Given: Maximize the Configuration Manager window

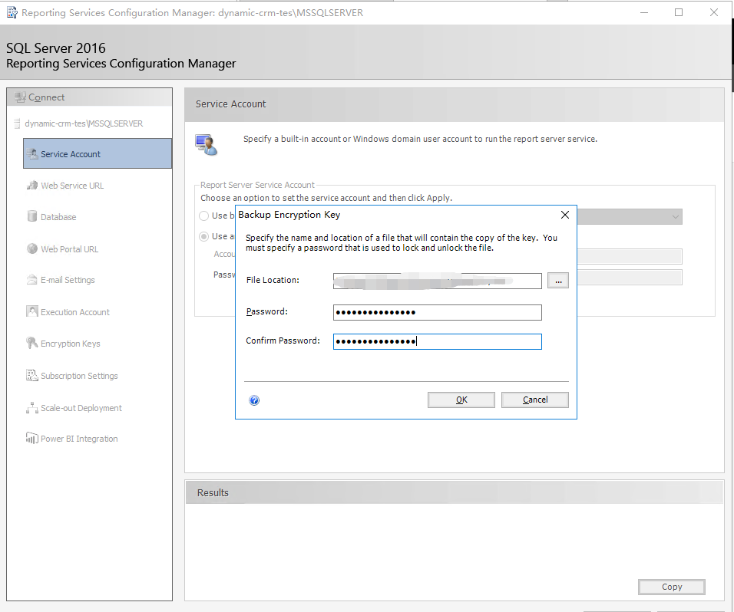Looking at the screenshot, I should click(679, 12).
